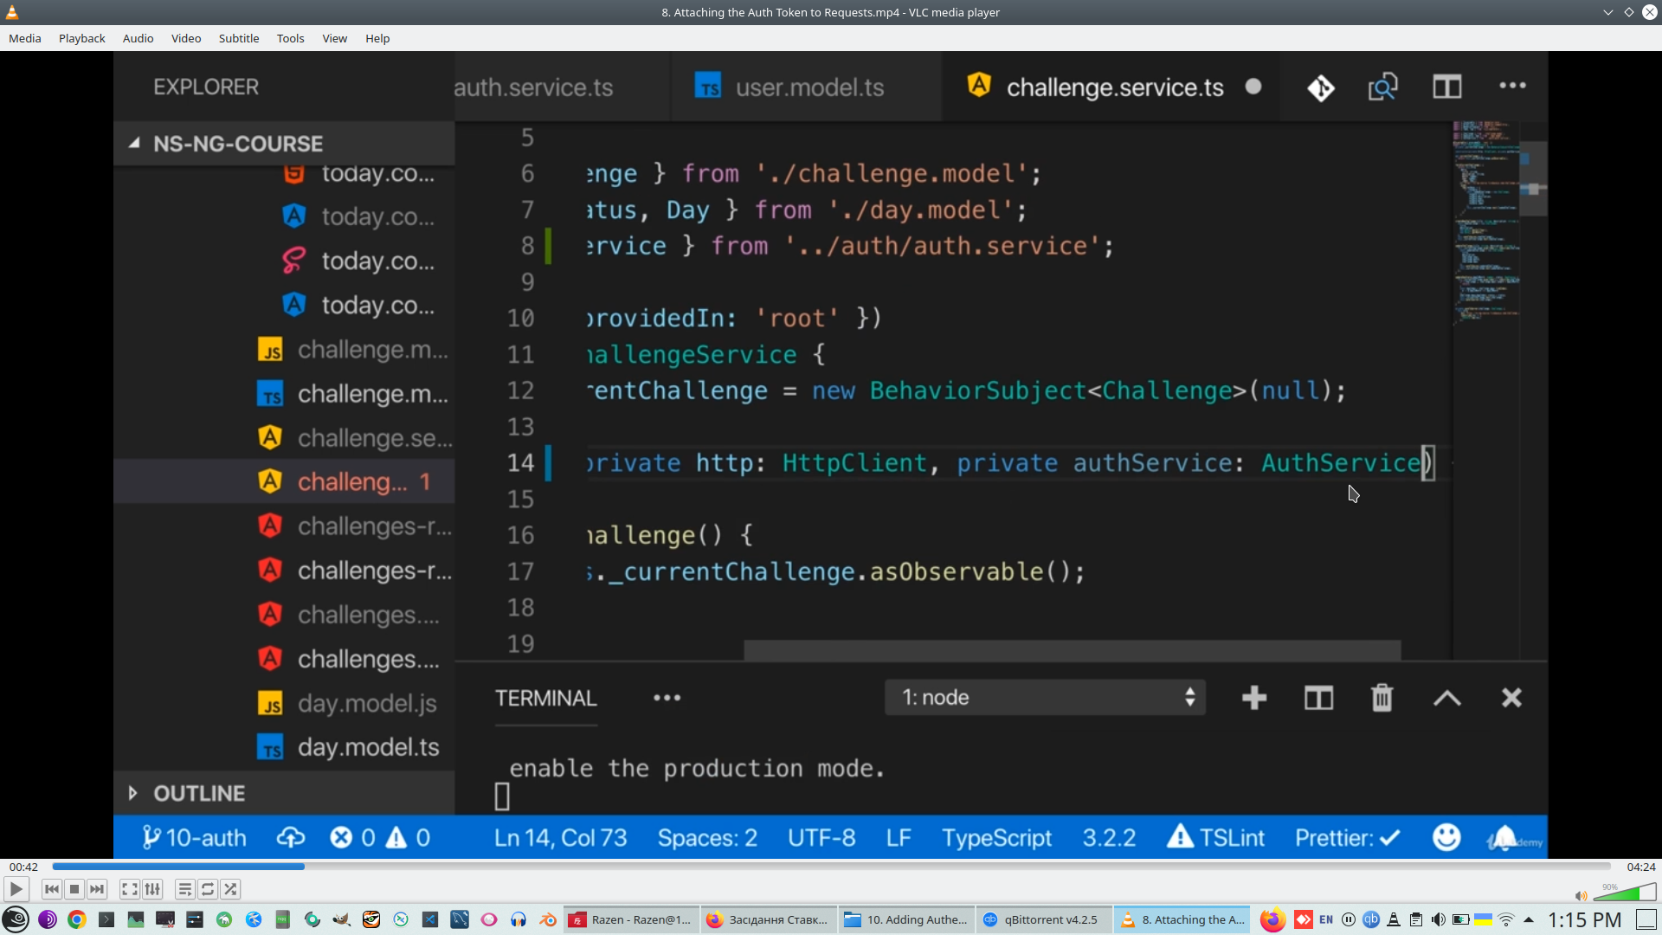Open the Subtitle menu

(238, 38)
